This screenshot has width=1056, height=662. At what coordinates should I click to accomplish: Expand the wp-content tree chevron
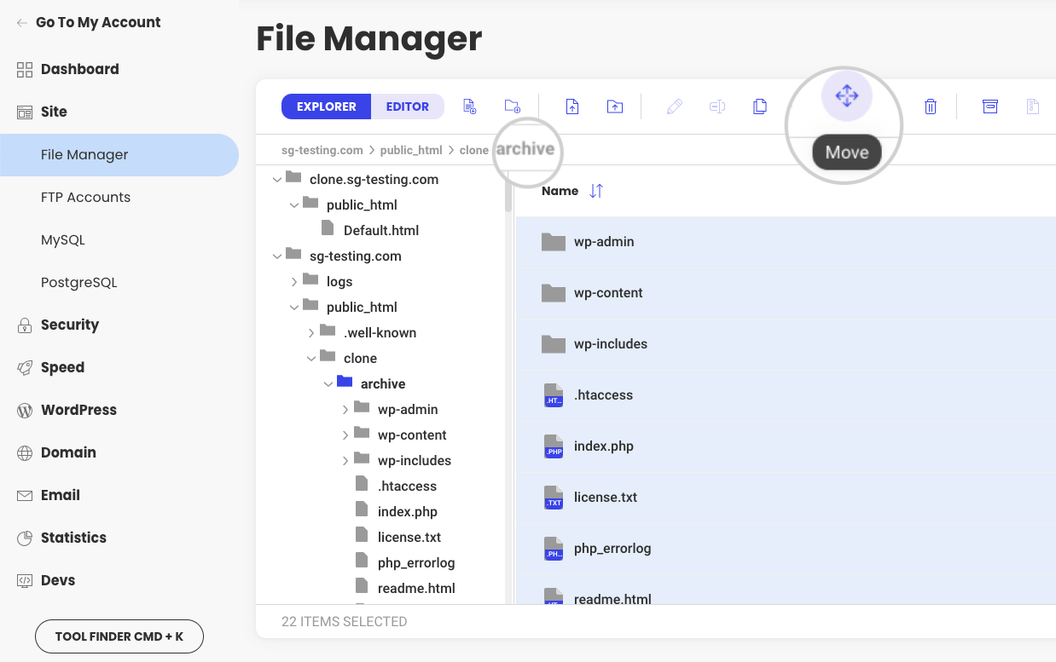point(345,435)
